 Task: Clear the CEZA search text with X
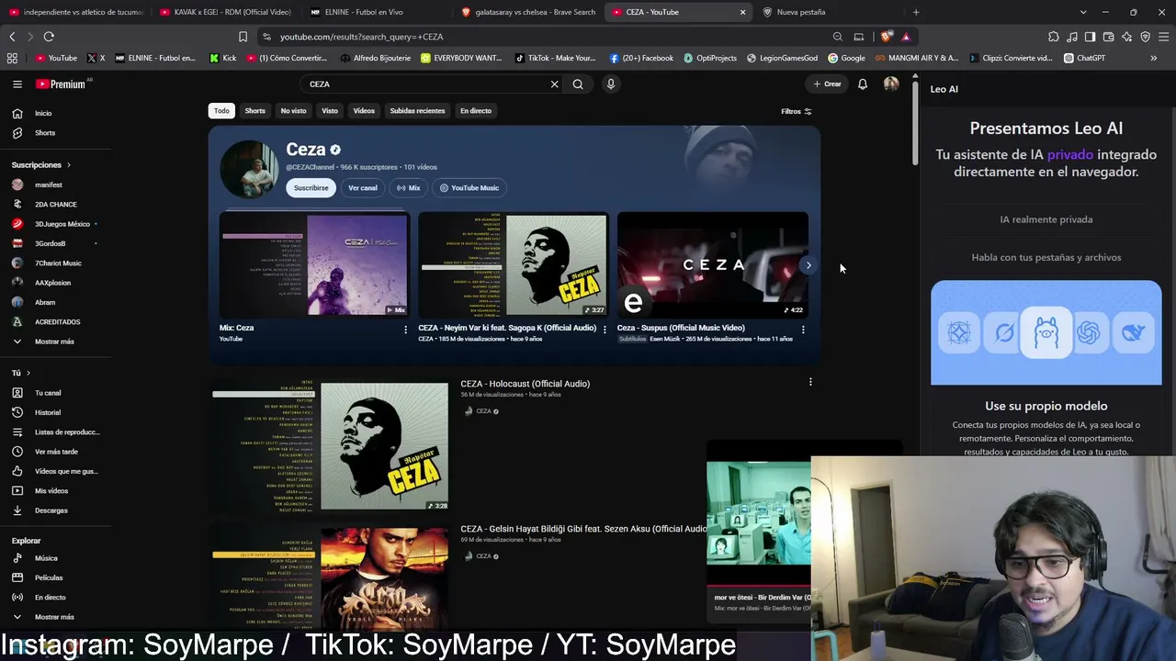tap(554, 84)
